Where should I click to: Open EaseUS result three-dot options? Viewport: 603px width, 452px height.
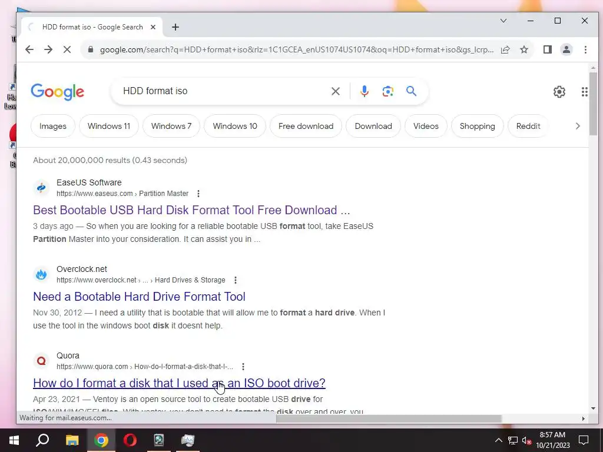point(198,193)
